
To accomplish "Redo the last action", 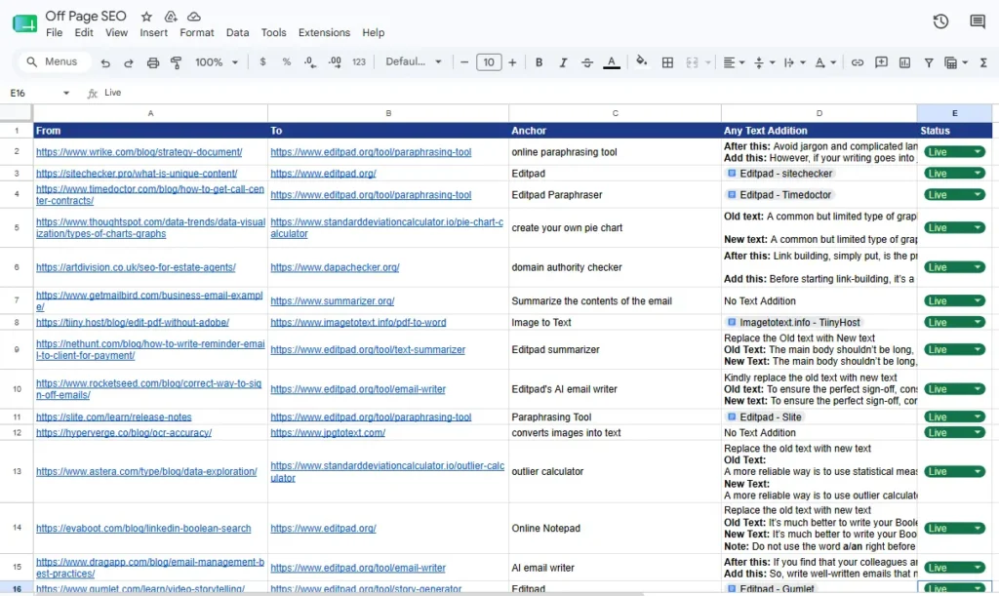I will (x=129, y=62).
